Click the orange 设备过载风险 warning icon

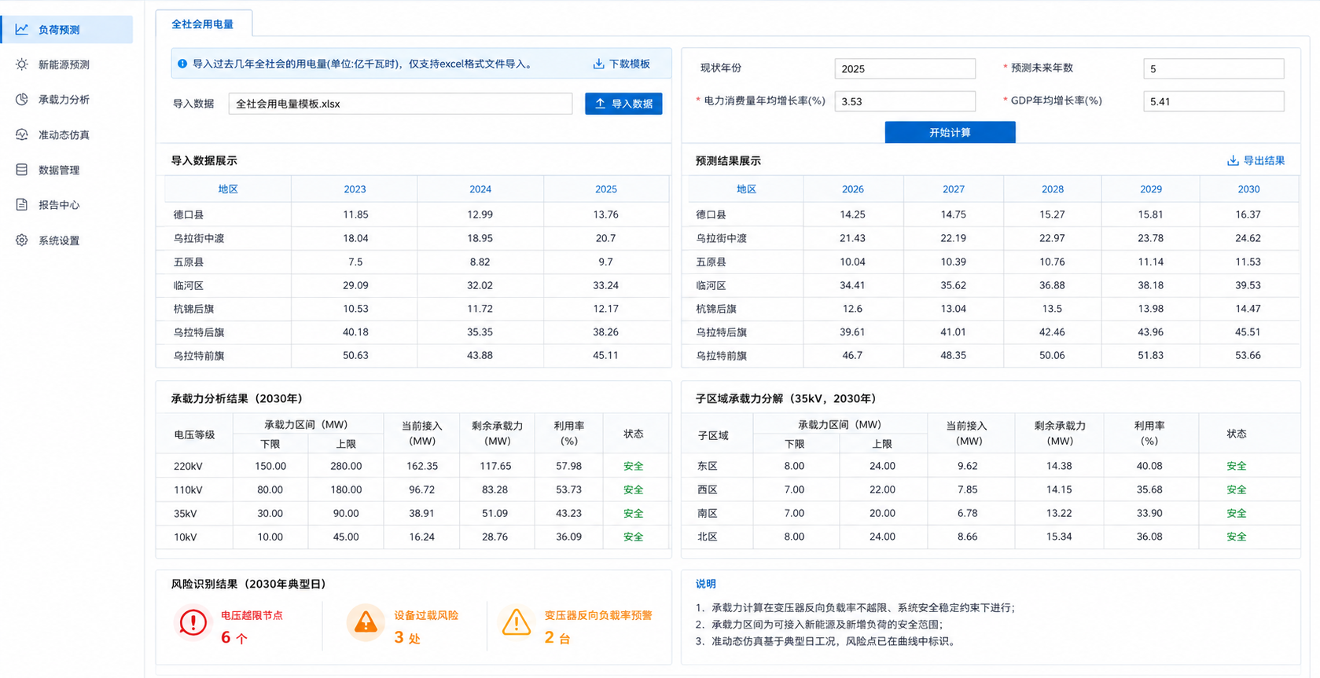365,622
